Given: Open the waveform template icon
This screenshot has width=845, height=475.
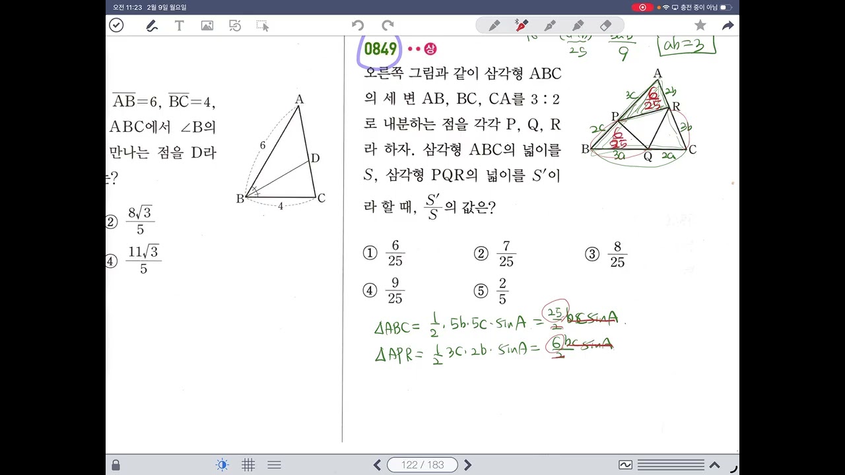Looking at the screenshot, I should 625,465.
